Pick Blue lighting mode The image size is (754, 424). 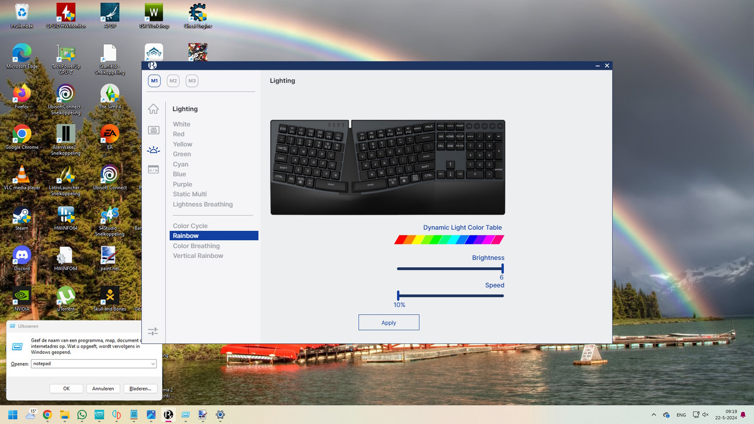coord(180,174)
